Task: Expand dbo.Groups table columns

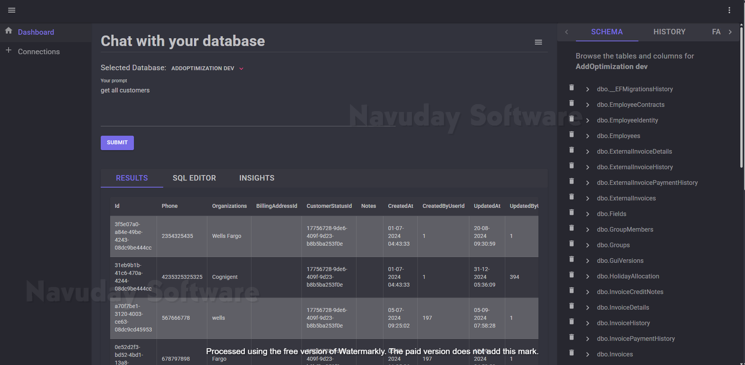Action: click(587, 245)
